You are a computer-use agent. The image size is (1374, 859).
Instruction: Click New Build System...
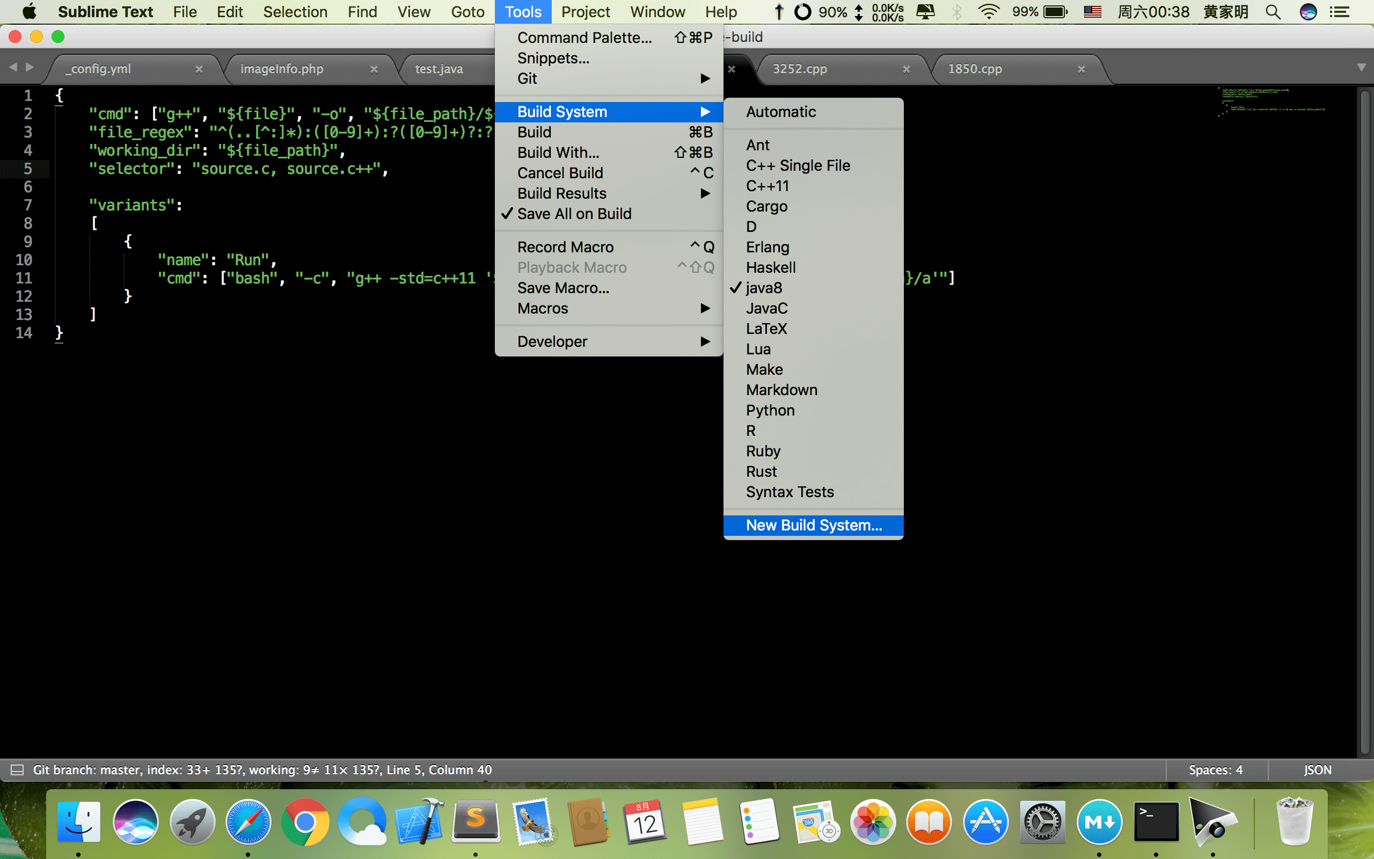[813, 526]
